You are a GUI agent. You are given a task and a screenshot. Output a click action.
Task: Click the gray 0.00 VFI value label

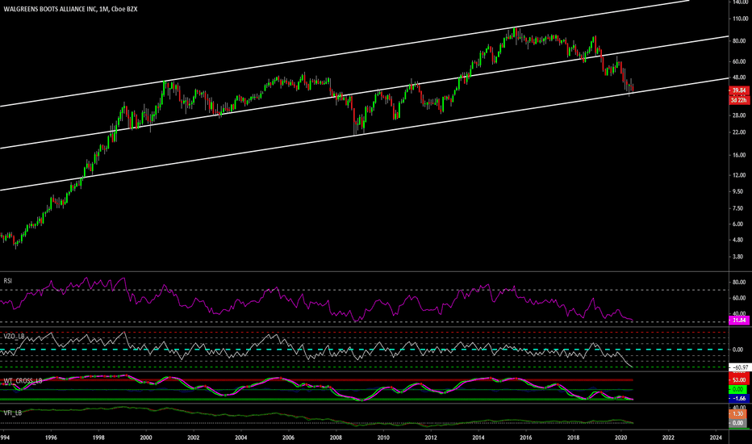[x=737, y=423]
